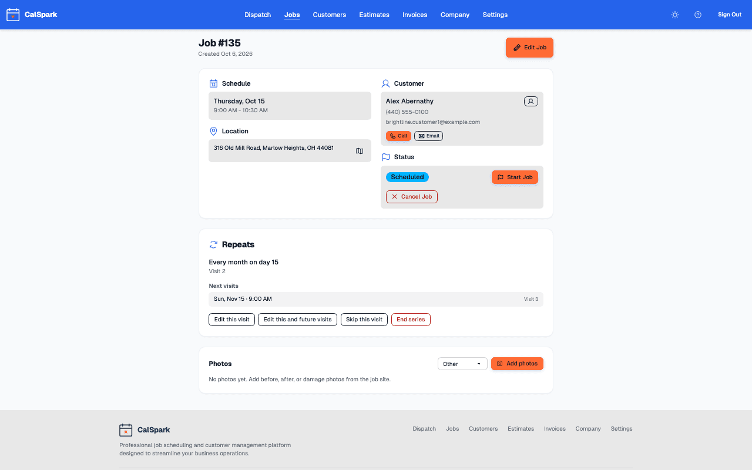Click the Customer person icon heading

tap(385, 83)
